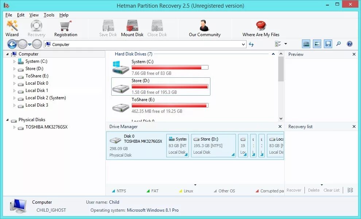Open Our Community page
The image size is (361, 219).
[x=205, y=28]
